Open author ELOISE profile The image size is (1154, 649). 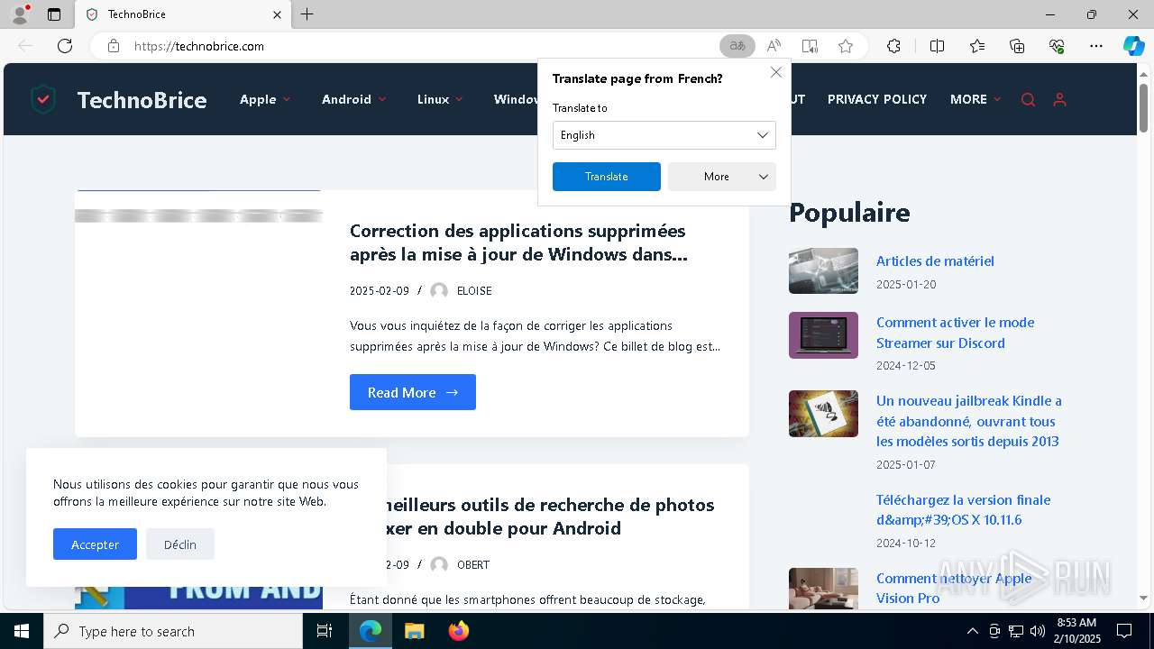[474, 290]
